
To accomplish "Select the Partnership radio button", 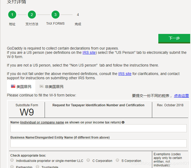I will point(12,166).
